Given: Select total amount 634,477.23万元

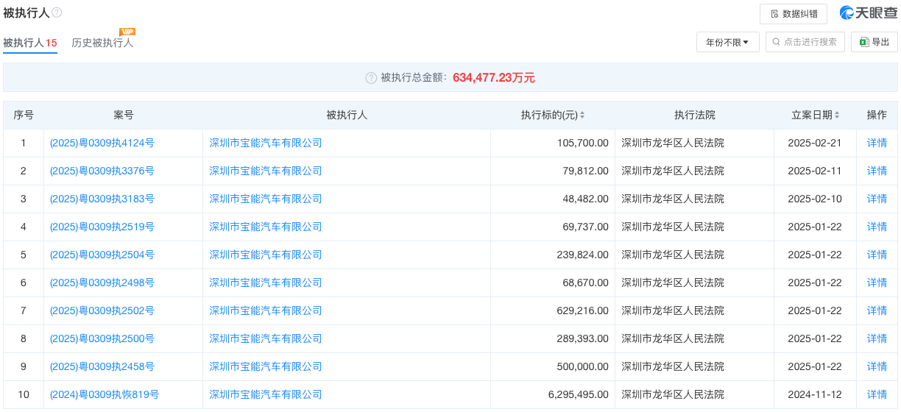Looking at the screenshot, I should 494,78.
